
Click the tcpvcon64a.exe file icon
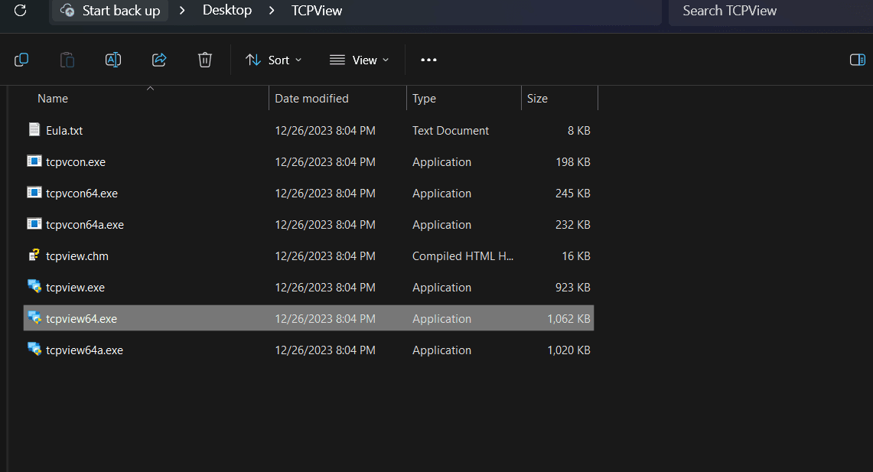click(34, 223)
